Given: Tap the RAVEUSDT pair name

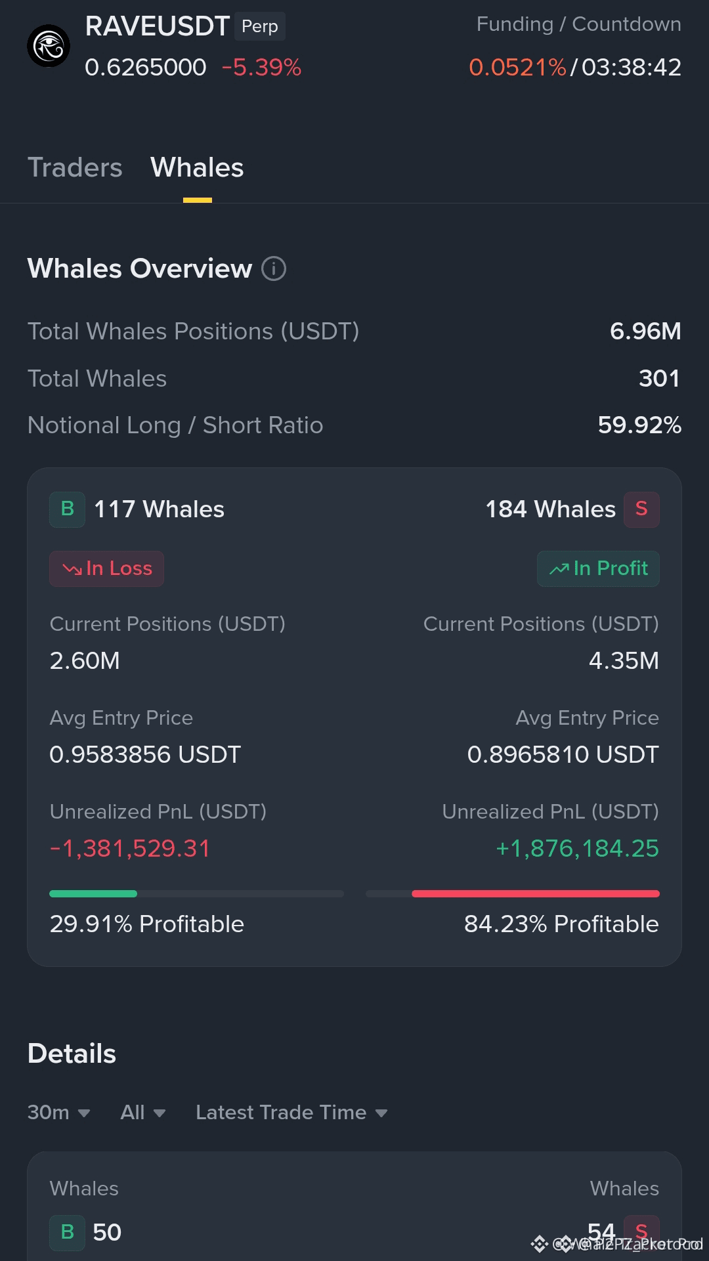Looking at the screenshot, I should (158, 26).
